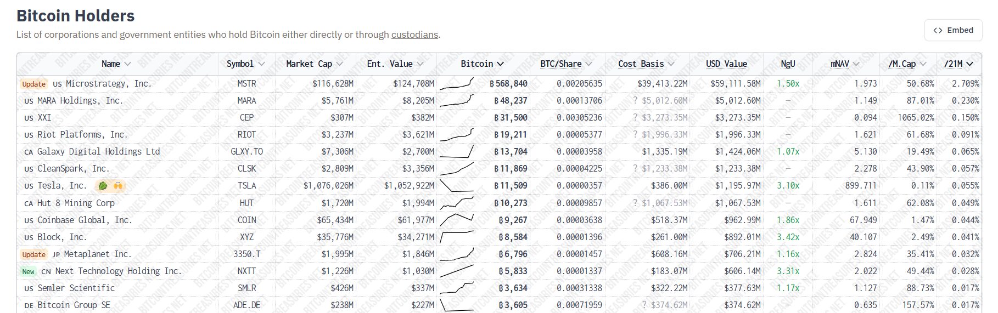Viewport: 998px width, 313px height.
Task: Open Semler Scientific sparkline chart
Action: click(456, 288)
